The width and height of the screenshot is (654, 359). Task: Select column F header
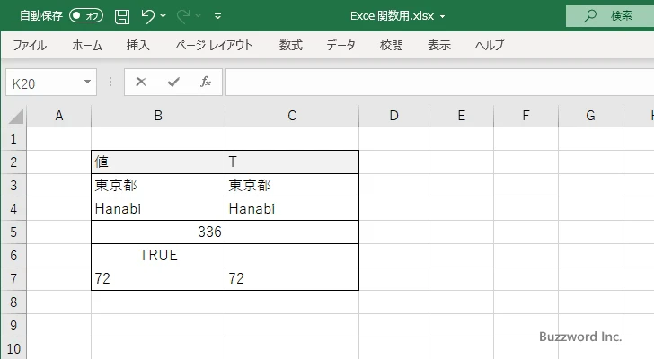(x=526, y=116)
